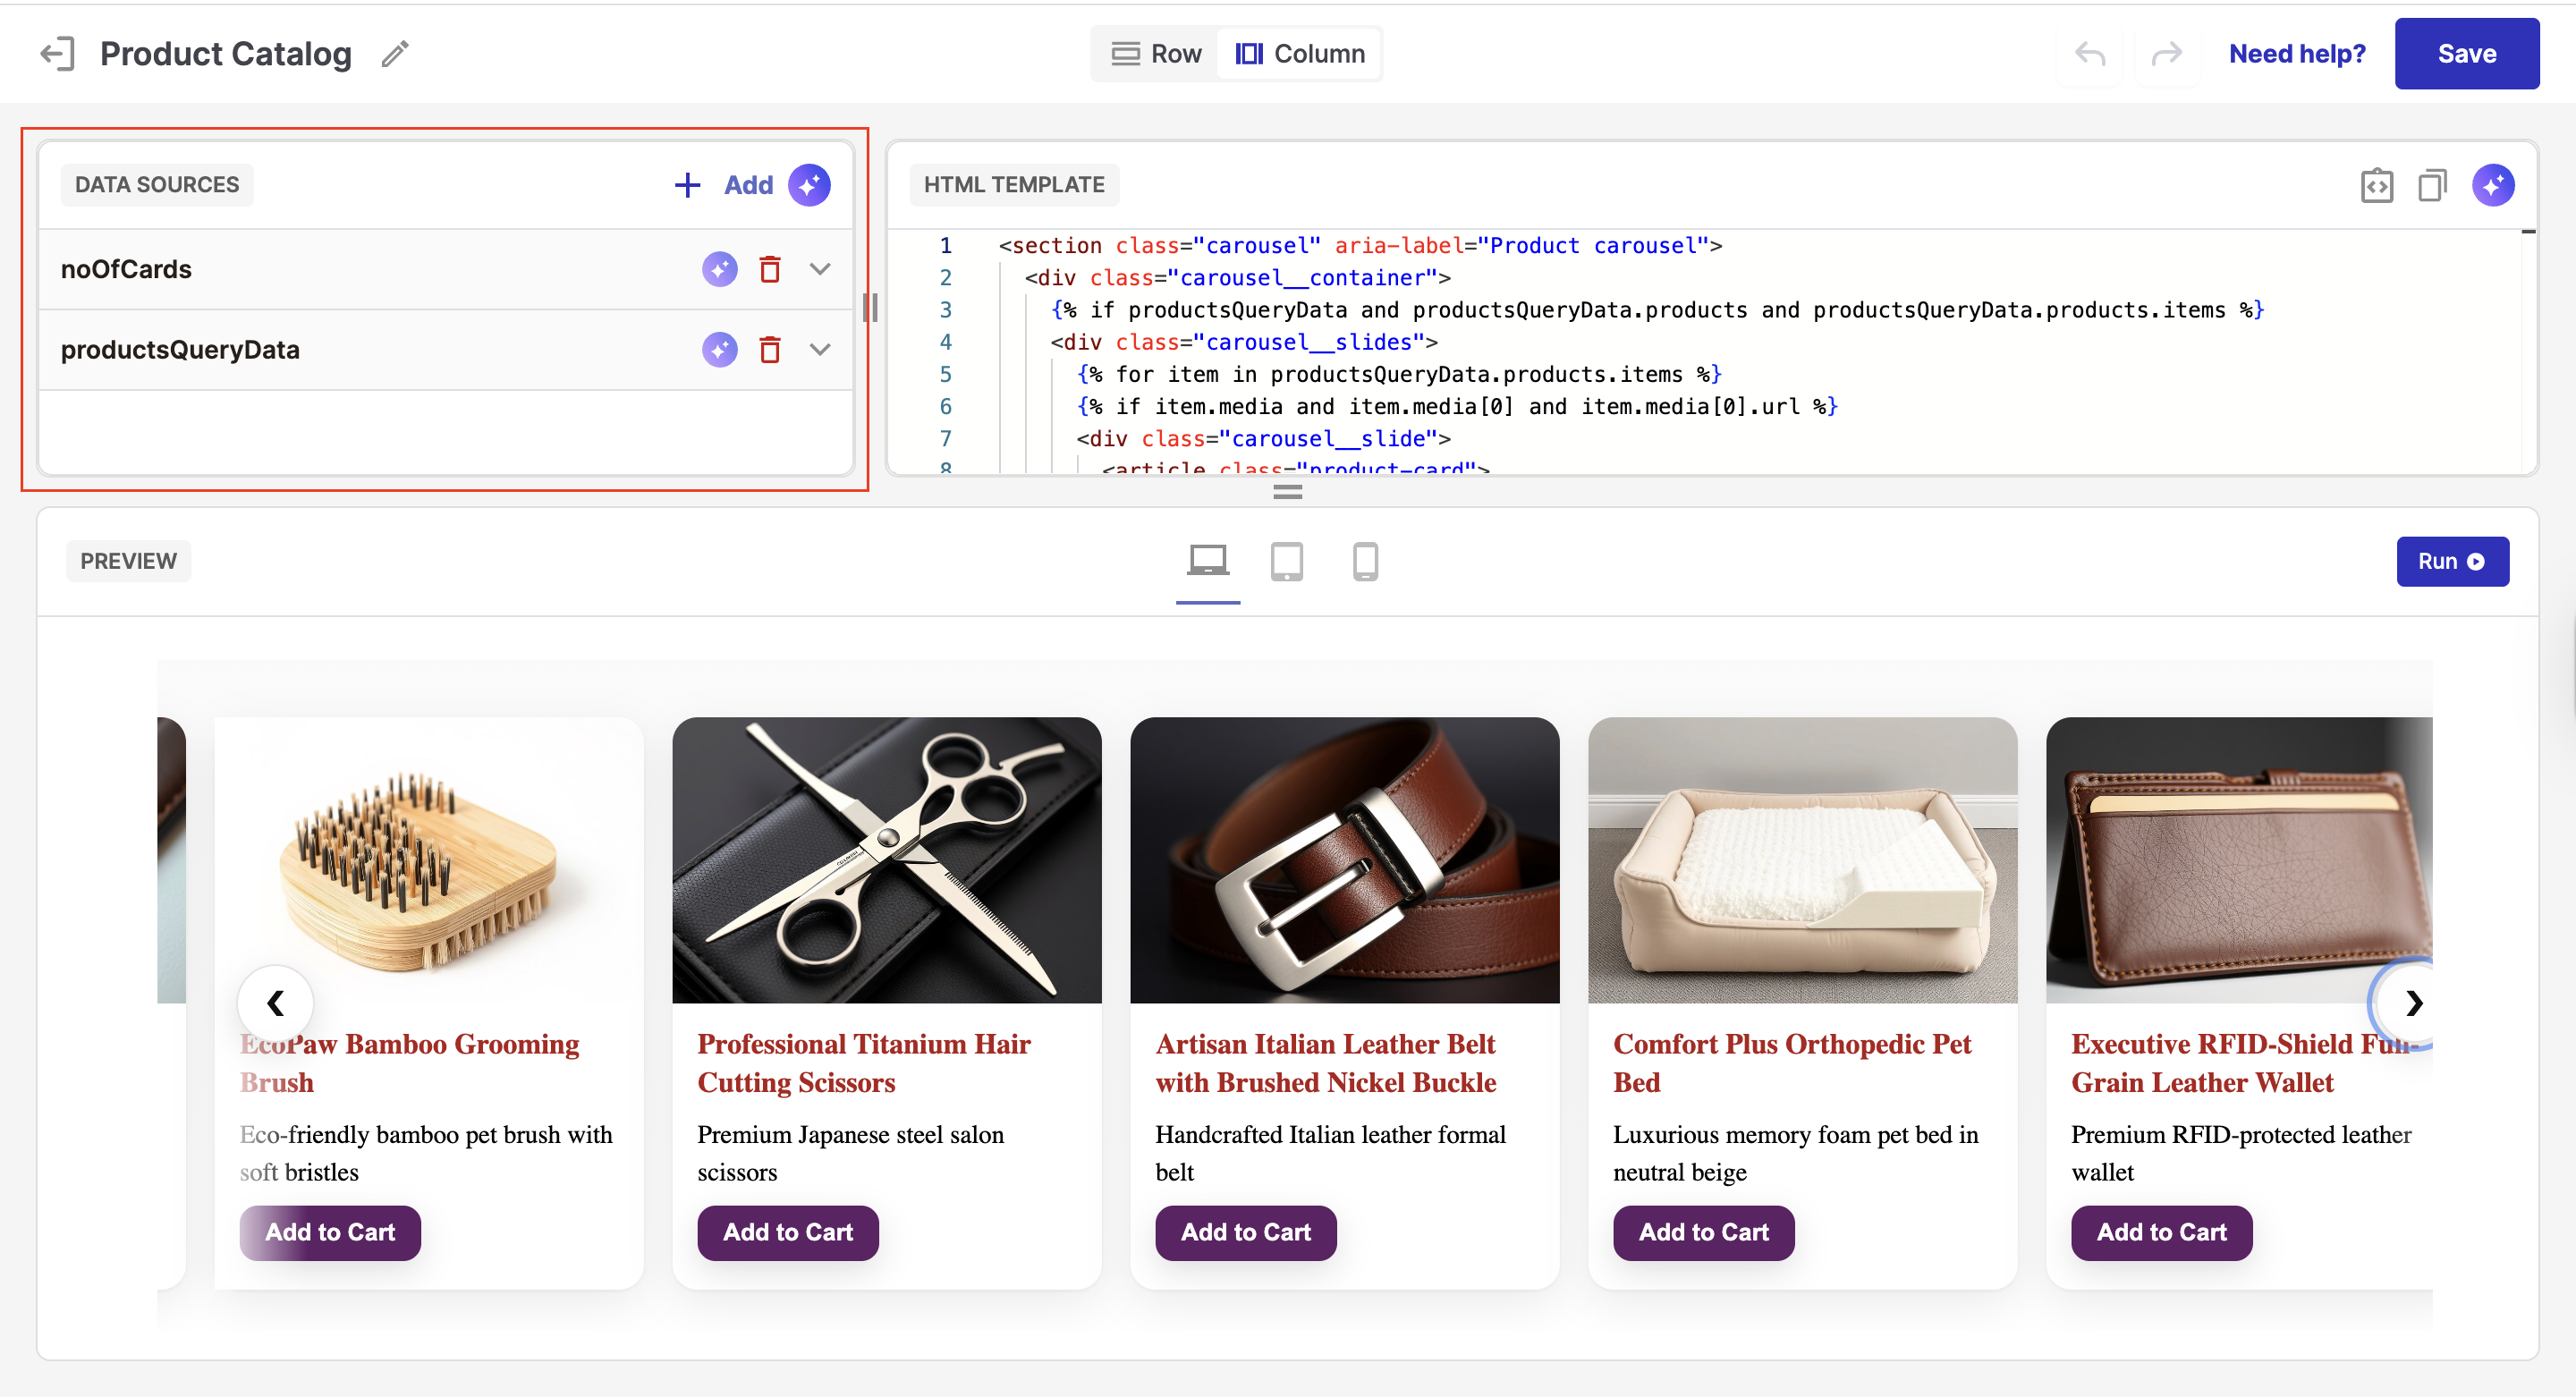Click the AI sparkle icon for noOfCards
This screenshot has width=2576, height=1397.
[719, 269]
